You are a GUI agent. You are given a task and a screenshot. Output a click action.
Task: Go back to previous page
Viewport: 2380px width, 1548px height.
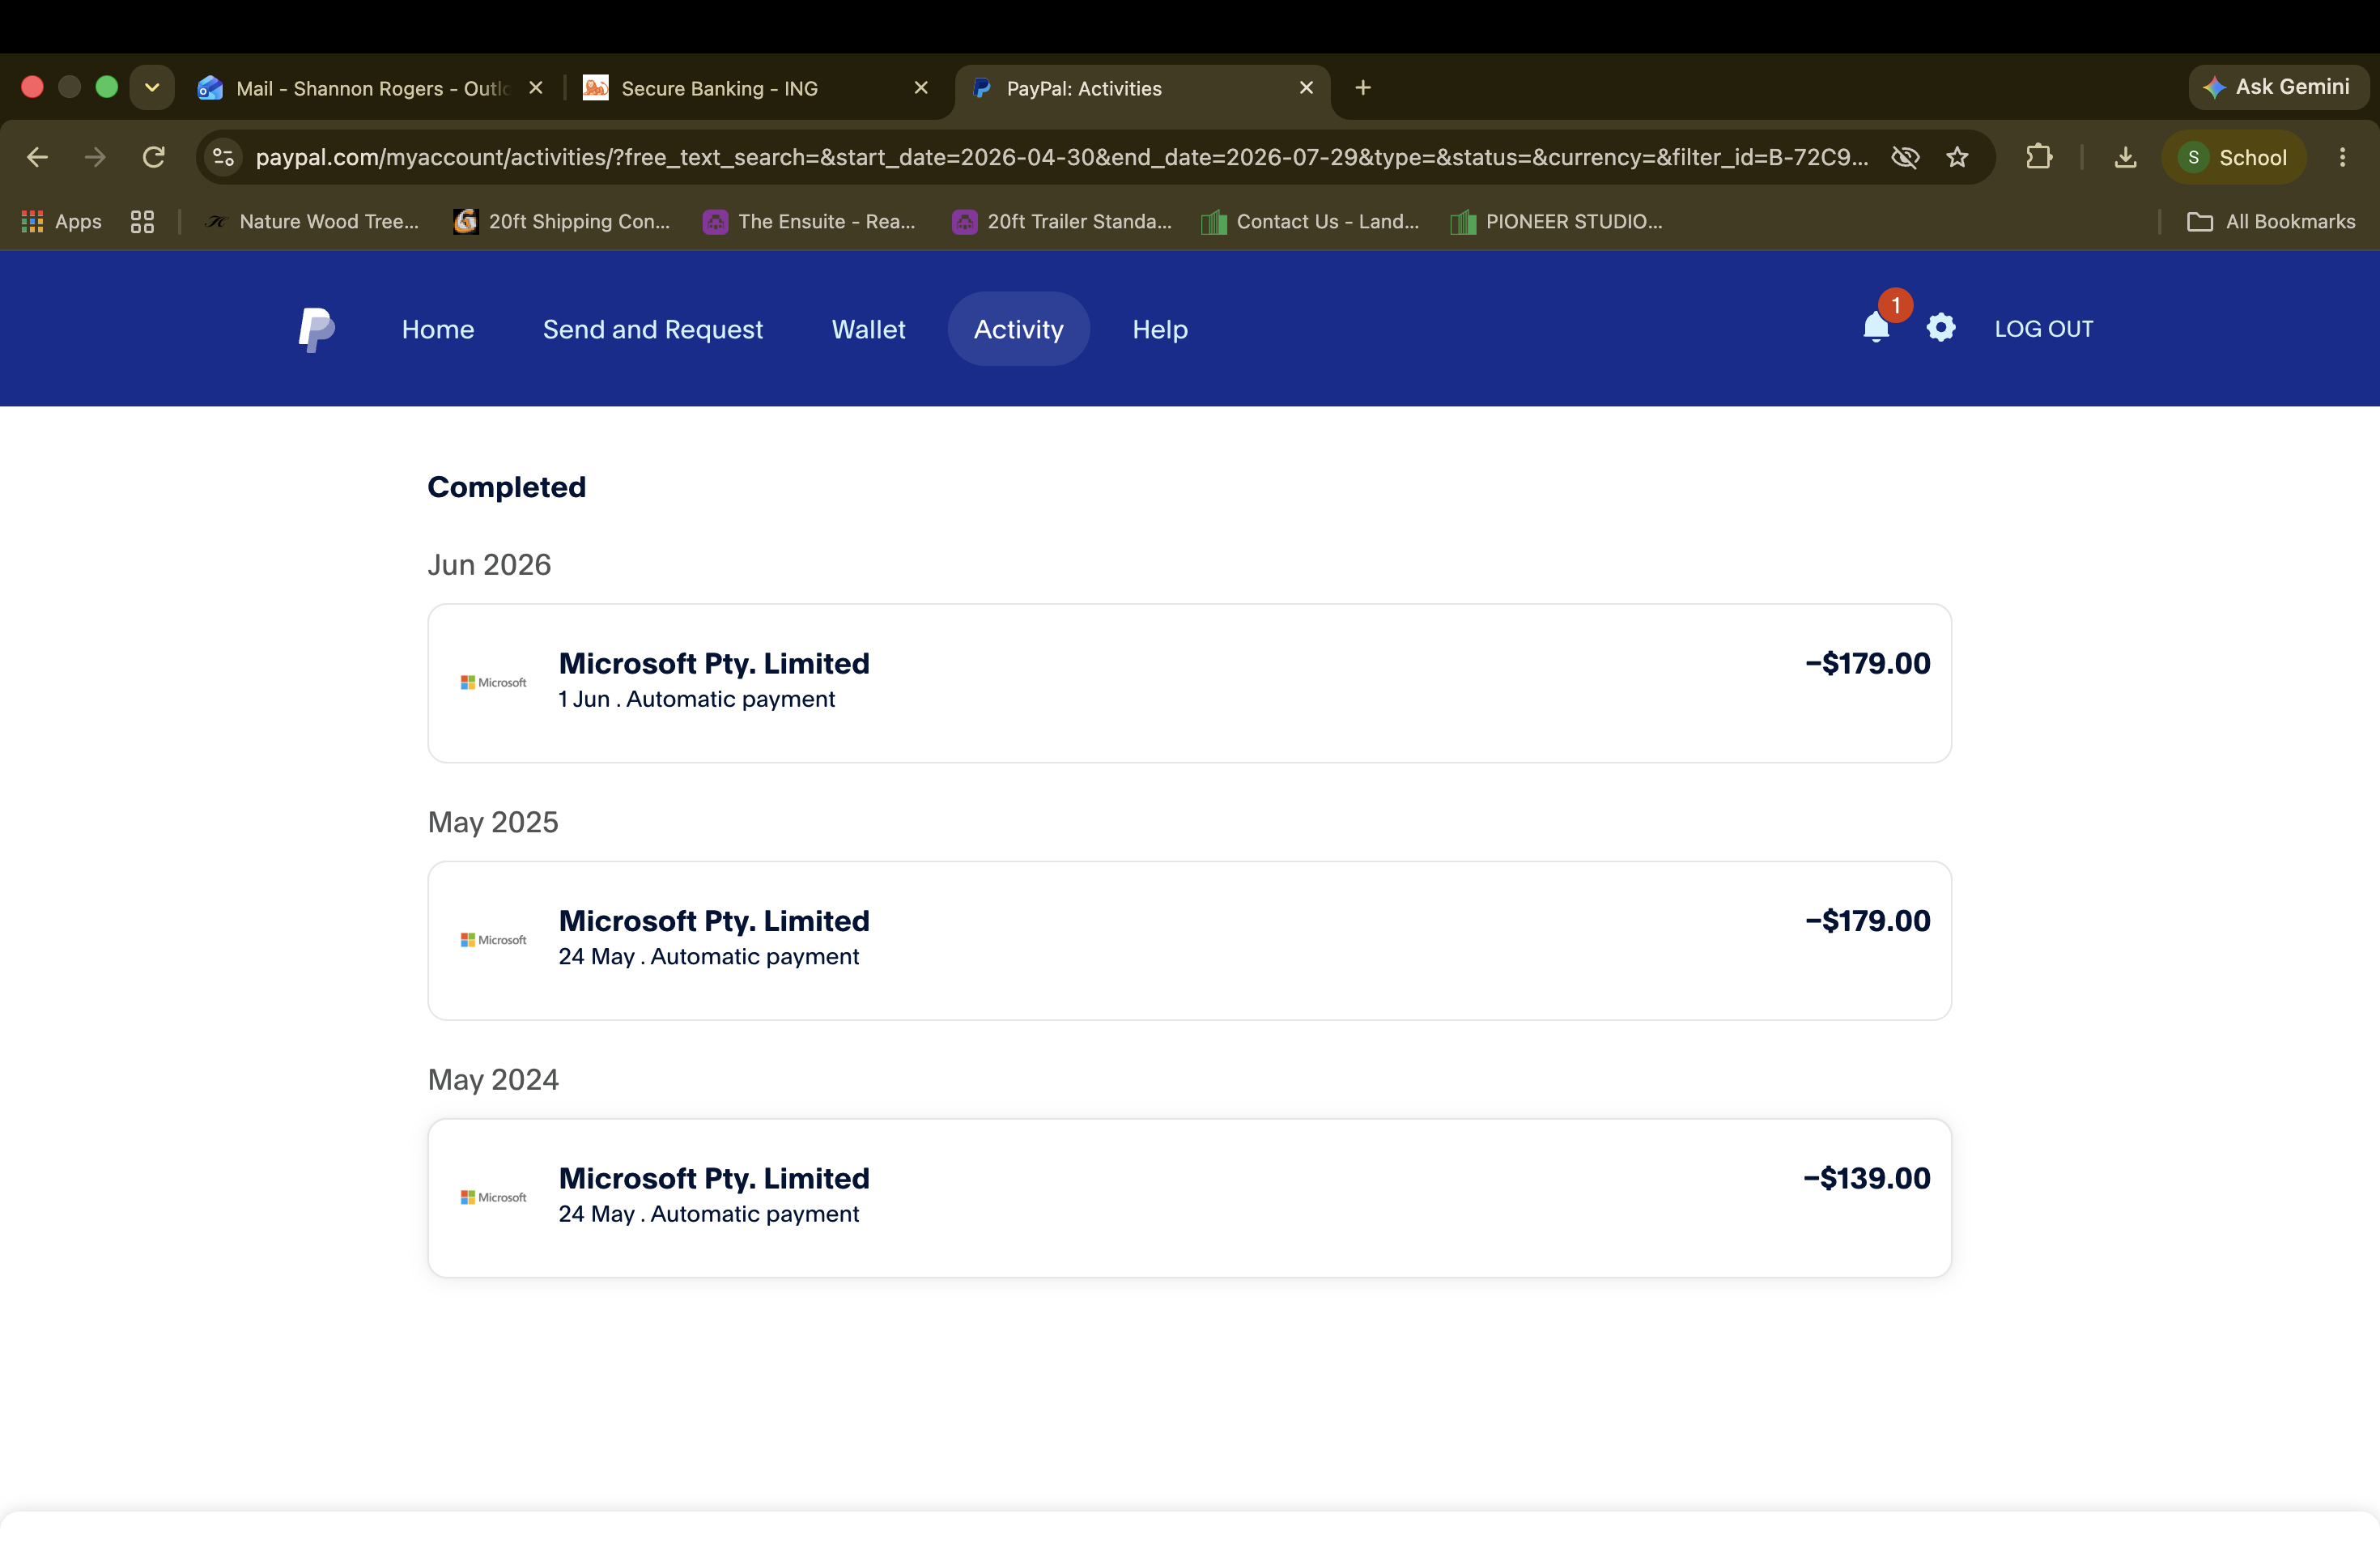pos(37,157)
